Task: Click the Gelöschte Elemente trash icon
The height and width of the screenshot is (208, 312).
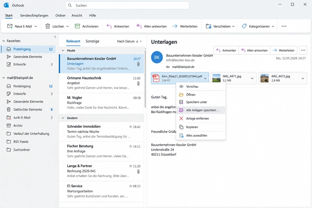Action: (x=8, y=109)
